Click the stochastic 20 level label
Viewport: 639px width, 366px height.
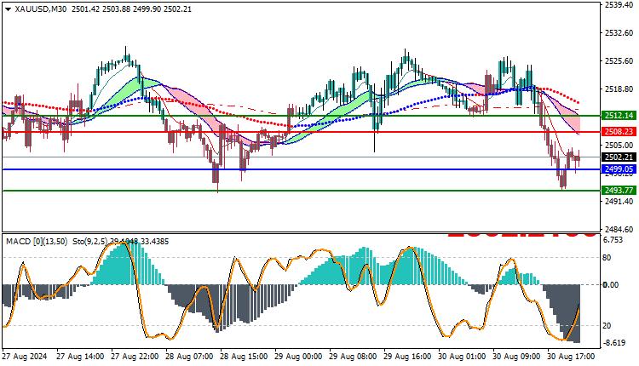click(607, 325)
